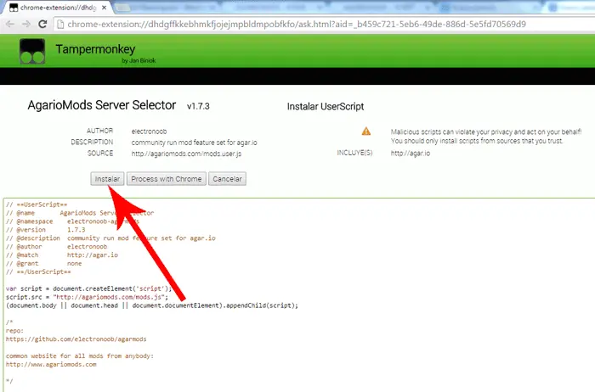Screen dimensions: 595x392
Task: Click the description 'community run mod feature set'
Action: [x=195, y=143]
